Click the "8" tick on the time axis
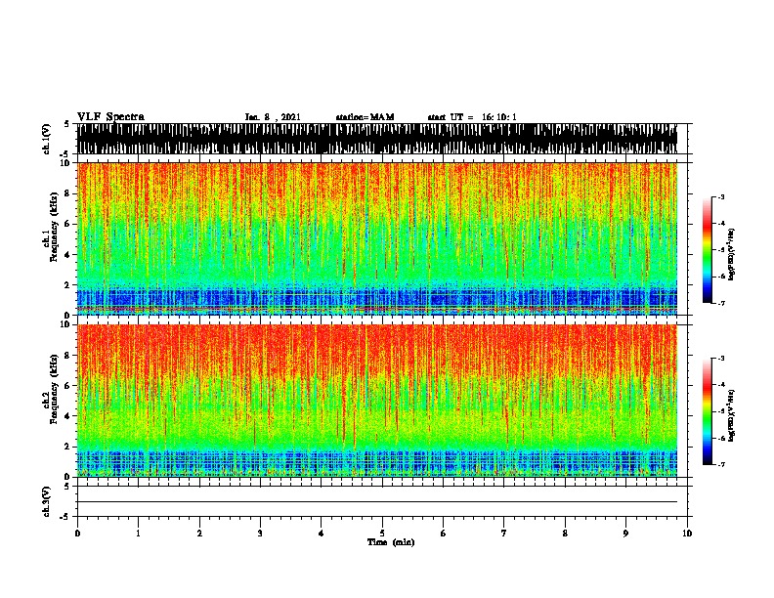 [565, 534]
